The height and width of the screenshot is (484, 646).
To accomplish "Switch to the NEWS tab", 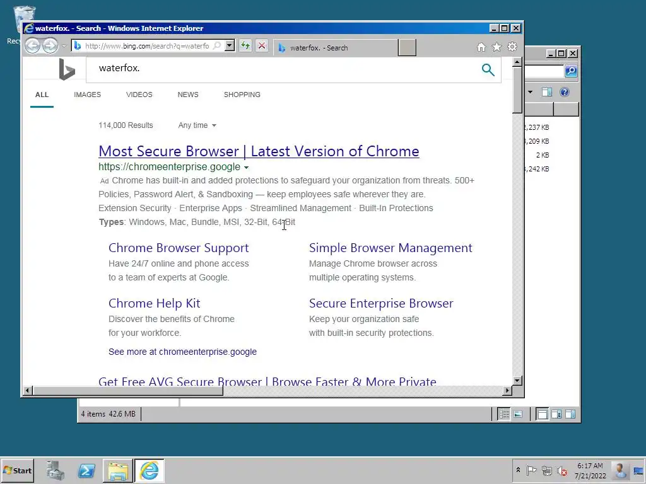I will (x=188, y=95).
